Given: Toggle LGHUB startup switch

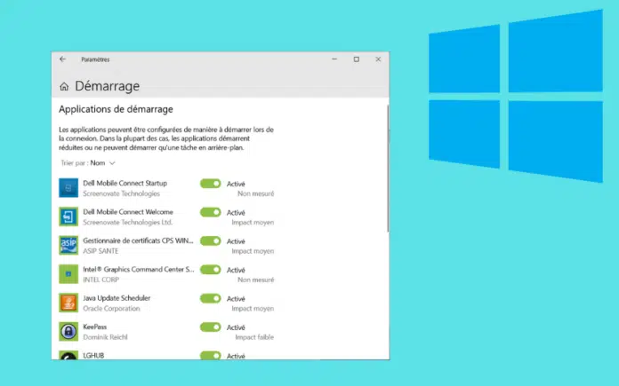Looking at the screenshot, I should tap(211, 355).
